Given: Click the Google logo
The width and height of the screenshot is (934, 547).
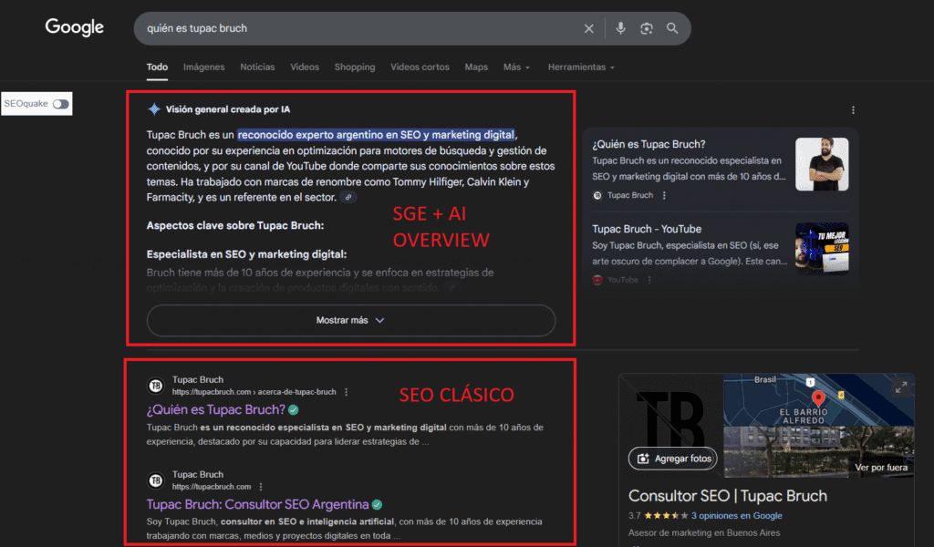Looking at the screenshot, I should pos(73,27).
